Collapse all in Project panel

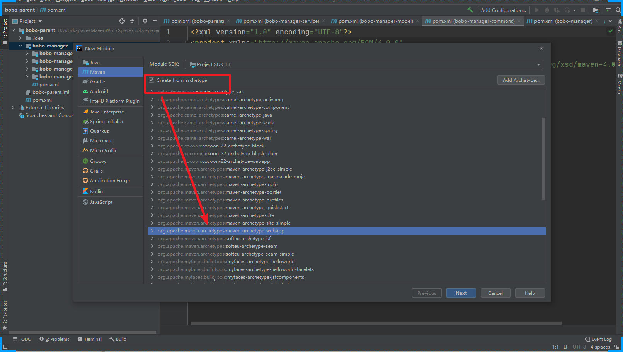[132, 21]
